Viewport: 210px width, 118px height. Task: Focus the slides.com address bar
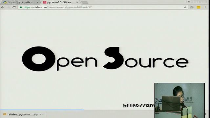[x=103, y=7]
